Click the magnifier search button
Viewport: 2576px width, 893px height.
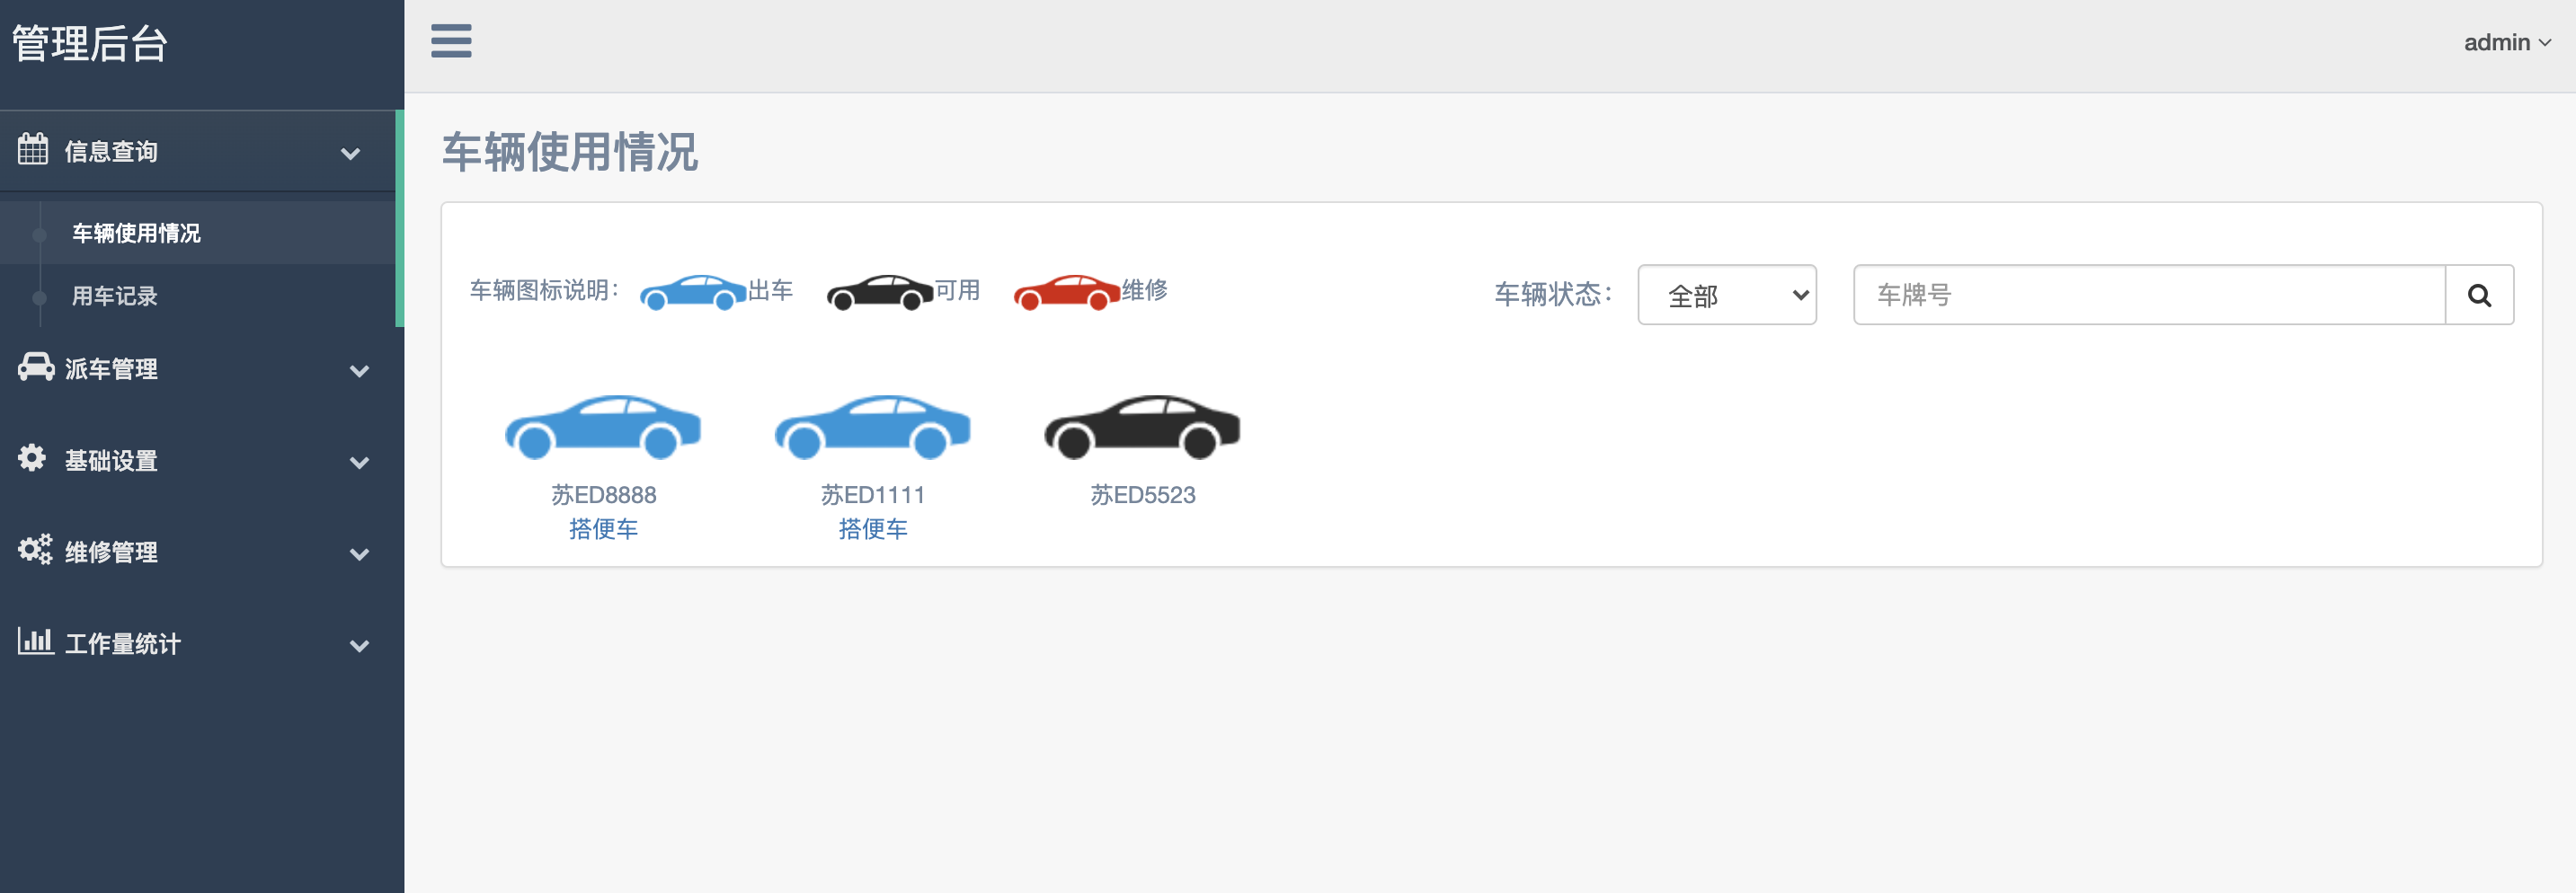click(x=2479, y=295)
